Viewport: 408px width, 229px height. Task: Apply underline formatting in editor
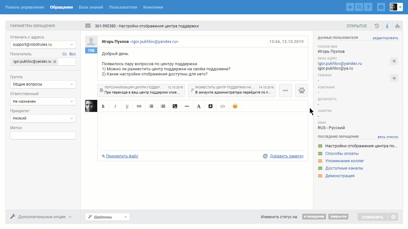[x=127, y=106]
